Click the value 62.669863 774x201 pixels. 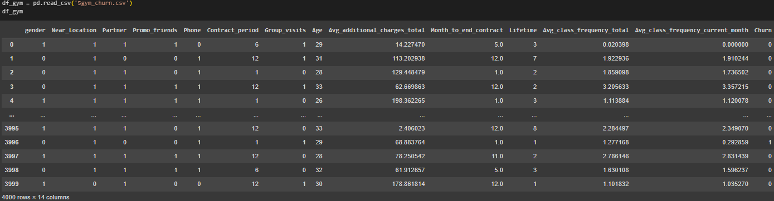tap(410, 87)
